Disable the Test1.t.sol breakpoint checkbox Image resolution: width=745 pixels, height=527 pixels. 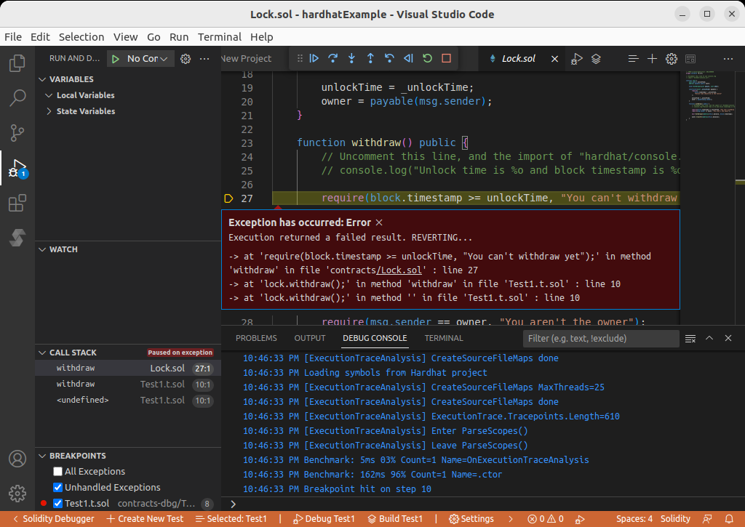click(x=58, y=504)
